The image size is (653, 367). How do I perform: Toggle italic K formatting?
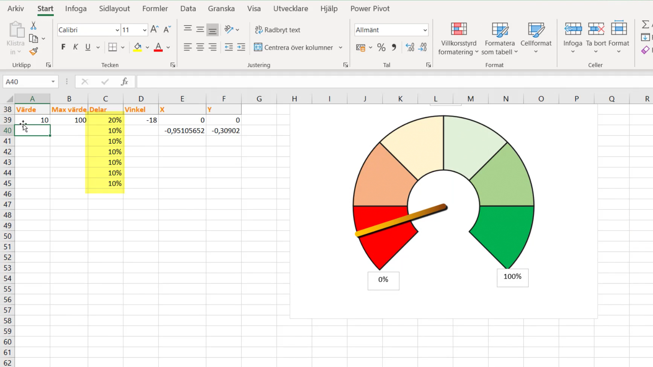(75, 47)
